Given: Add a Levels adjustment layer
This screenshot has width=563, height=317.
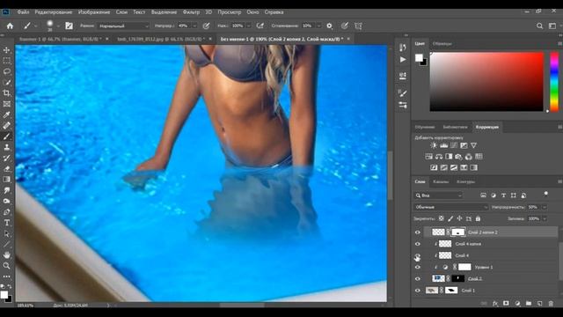Looking at the screenshot, I should click(x=443, y=145).
